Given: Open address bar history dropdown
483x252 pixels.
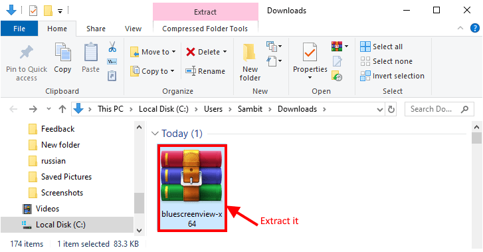Looking at the screenshot, I should coord(380,110).
